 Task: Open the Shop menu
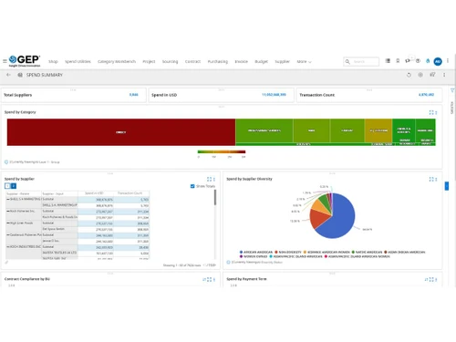[x=53, y=61]
